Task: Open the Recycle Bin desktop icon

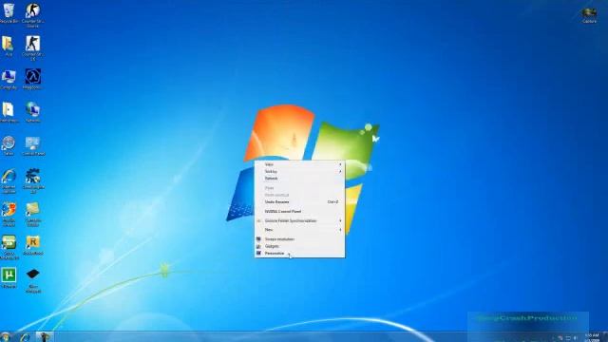Action: tap(9, 12)
